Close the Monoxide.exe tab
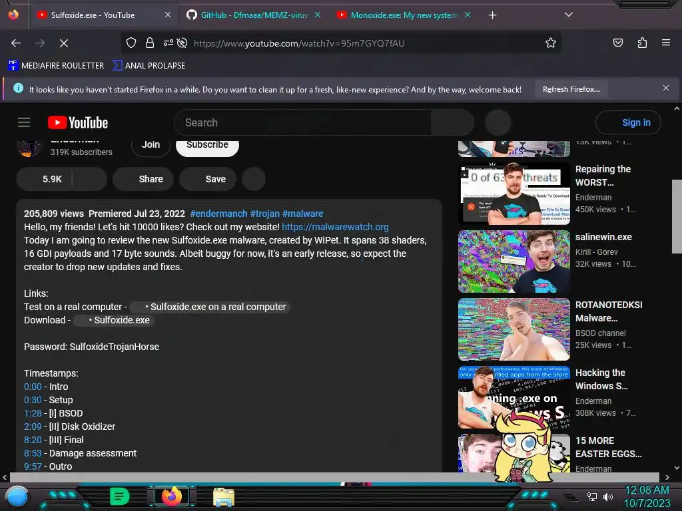This screenshot has height=511, width=682. click(468, 15)
